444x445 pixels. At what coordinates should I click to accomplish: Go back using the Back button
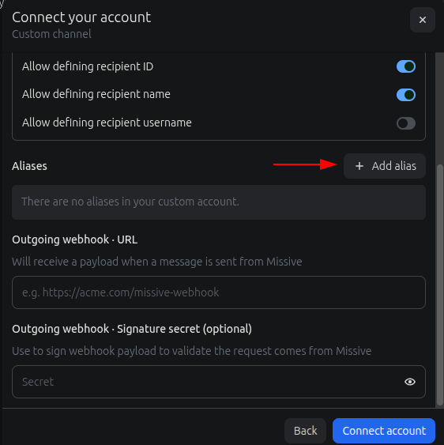[305, 431]
